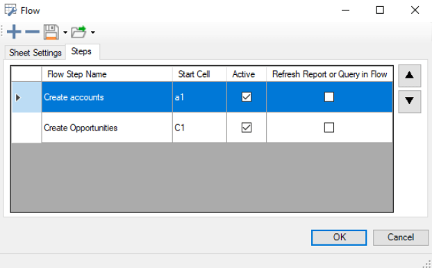432x268 pixels.
Task: Click the Flow Step Name column header
Action: (x=107, y=74)
